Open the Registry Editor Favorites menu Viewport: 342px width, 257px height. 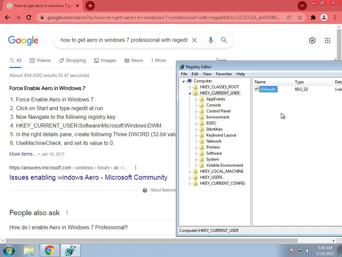(224, 74)
